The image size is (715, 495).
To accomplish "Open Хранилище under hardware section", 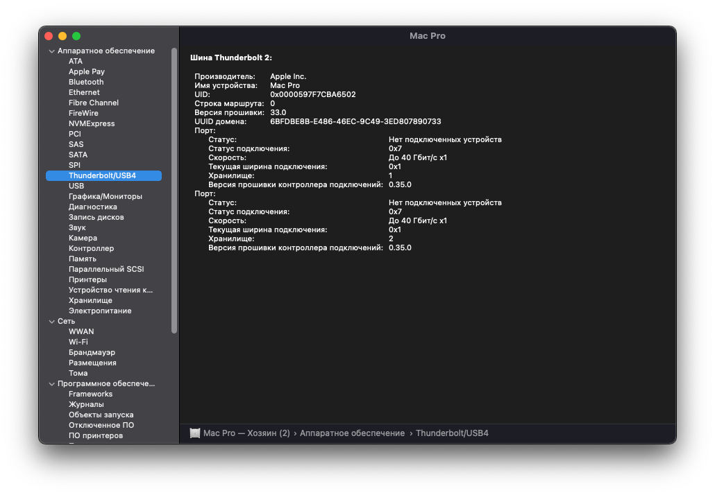I will click(90, 301).
